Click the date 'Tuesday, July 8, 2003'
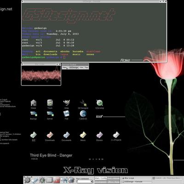This screenshot has width=184, height=184. 63,34
